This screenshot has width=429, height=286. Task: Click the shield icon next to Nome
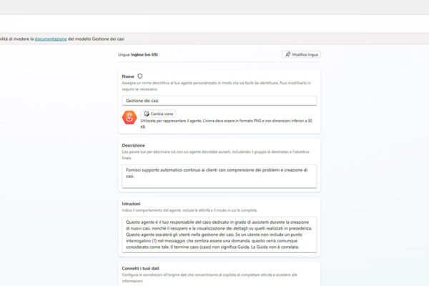[140, 76]
